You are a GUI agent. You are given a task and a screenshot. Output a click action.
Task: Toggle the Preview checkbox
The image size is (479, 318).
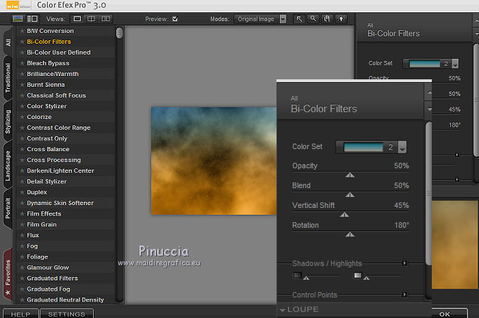pos(175,19)
